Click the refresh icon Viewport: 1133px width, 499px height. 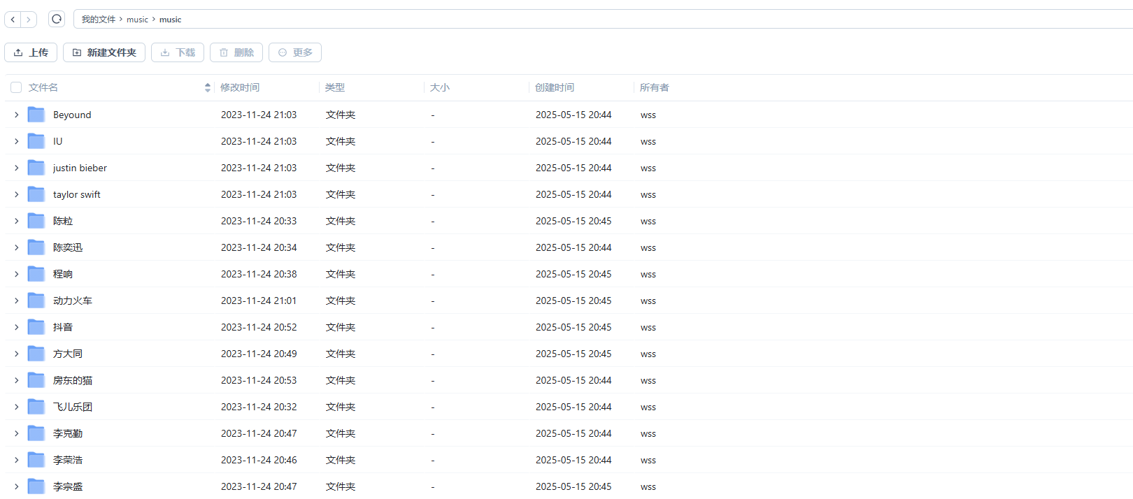point(57,19)
